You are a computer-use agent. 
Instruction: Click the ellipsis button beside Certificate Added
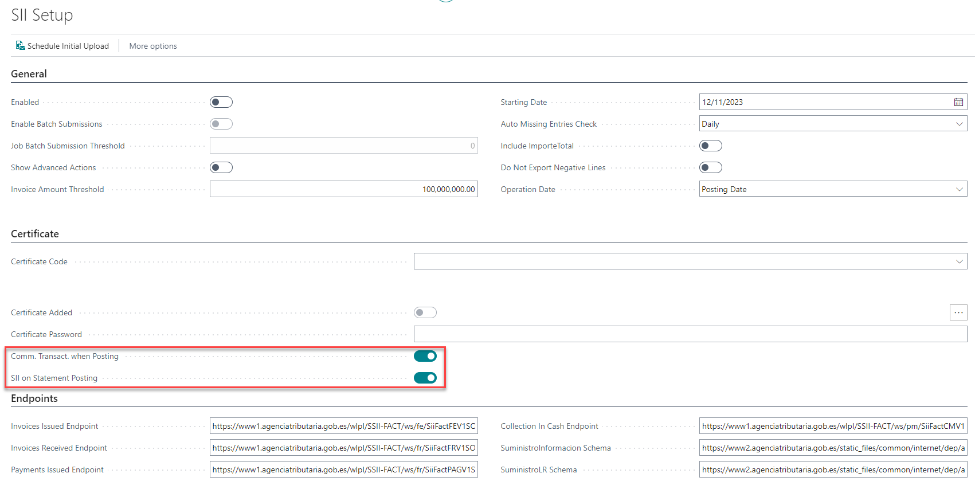coord(958,312)
